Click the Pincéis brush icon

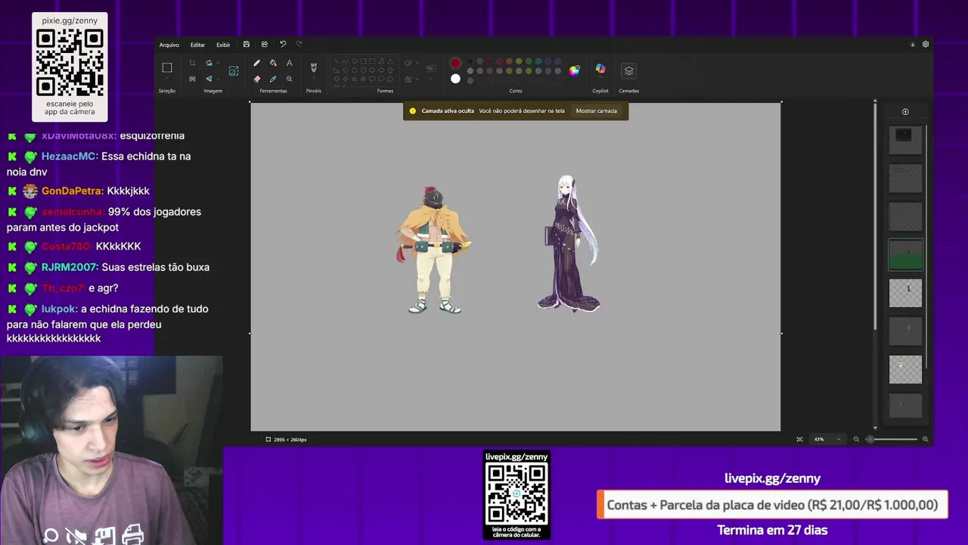pyautogui.click(x=313, y=67)
